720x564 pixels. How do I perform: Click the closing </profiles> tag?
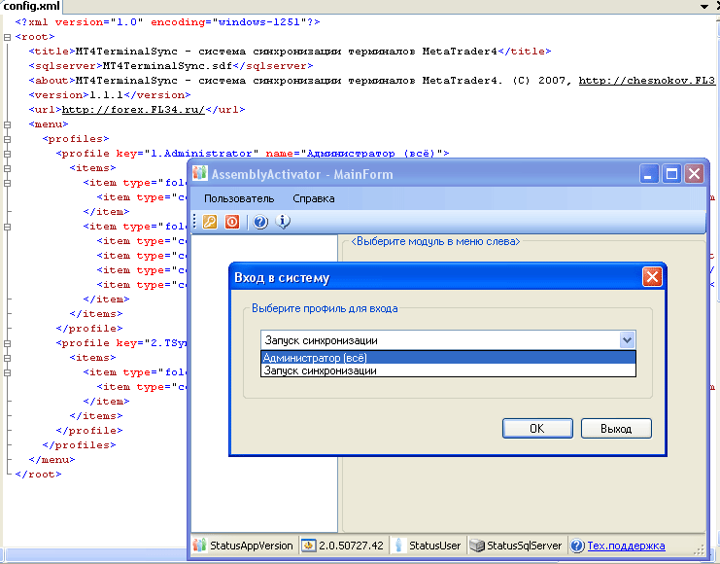[79, 445]
